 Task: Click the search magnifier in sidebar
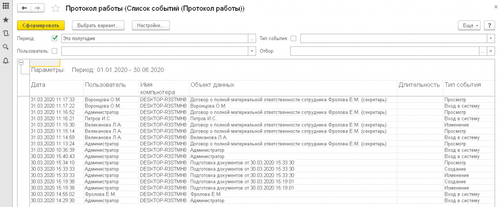(x=5, y=47)
